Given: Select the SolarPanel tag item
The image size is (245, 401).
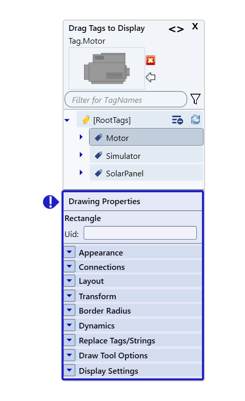Looking at the screenshot, I should (147, 173).
